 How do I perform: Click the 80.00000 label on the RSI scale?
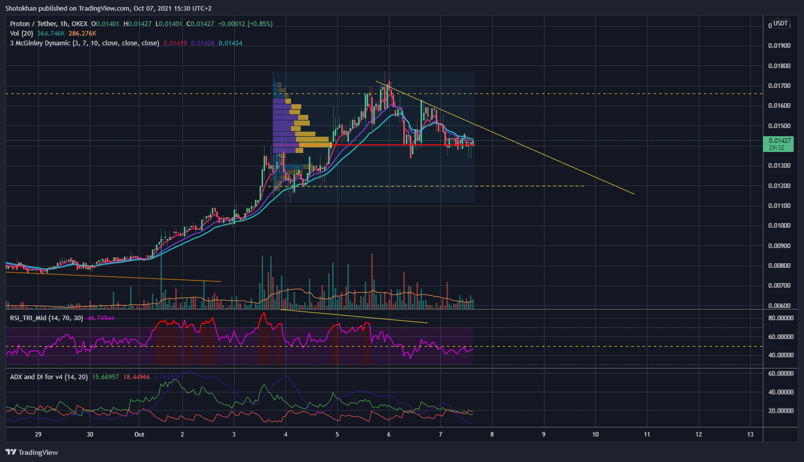(781, 318)
